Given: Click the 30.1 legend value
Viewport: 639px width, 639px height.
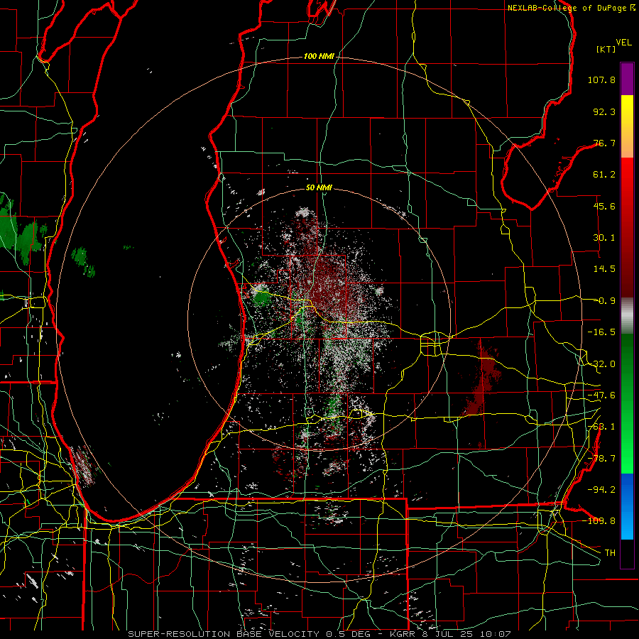Looking at the screenshot, I should (604, 238).
